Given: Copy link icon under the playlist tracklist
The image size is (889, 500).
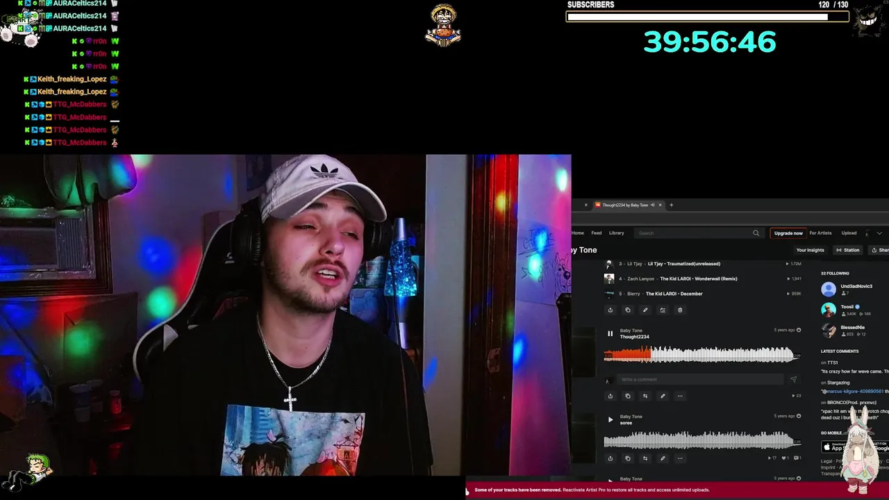Looking at the screenshot, I should [628, 310].
